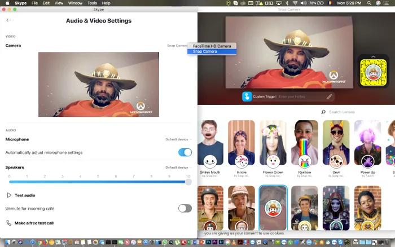Image resolution: width=395 pixels, height=247 pixels.
Task: Open the Microphone Default device dropdown
Action: click(x=178, y=139)
